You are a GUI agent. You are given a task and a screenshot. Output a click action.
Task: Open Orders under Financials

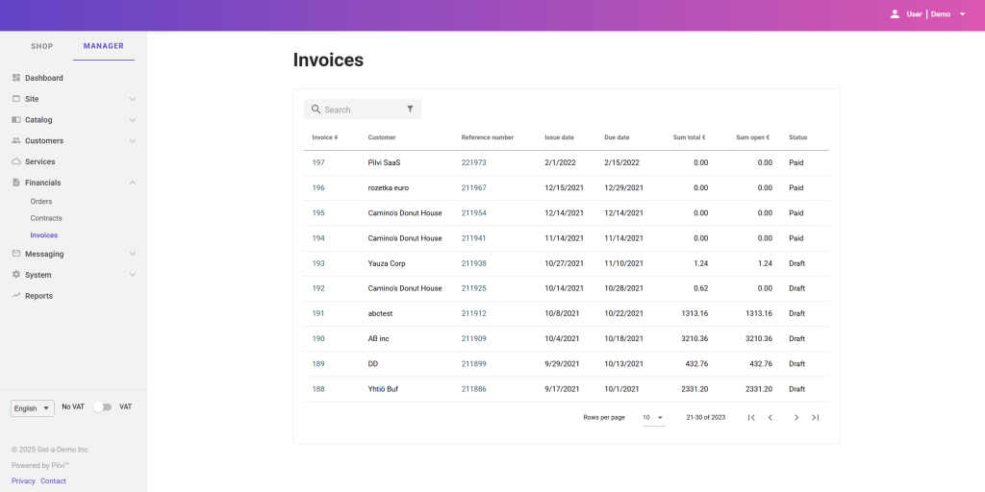41,202
